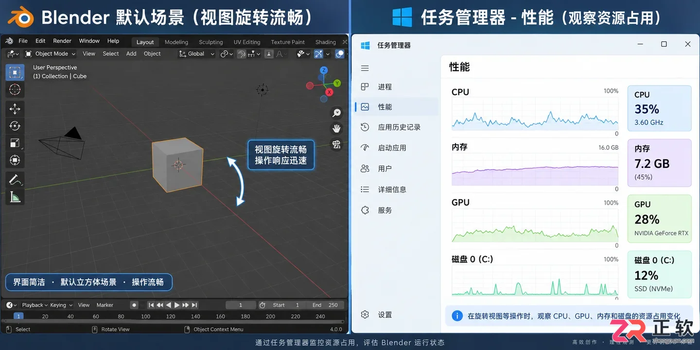Click the green Y axis gizmo handle
The height and width of the screenshot is (350, 700).
click(337, 84)
